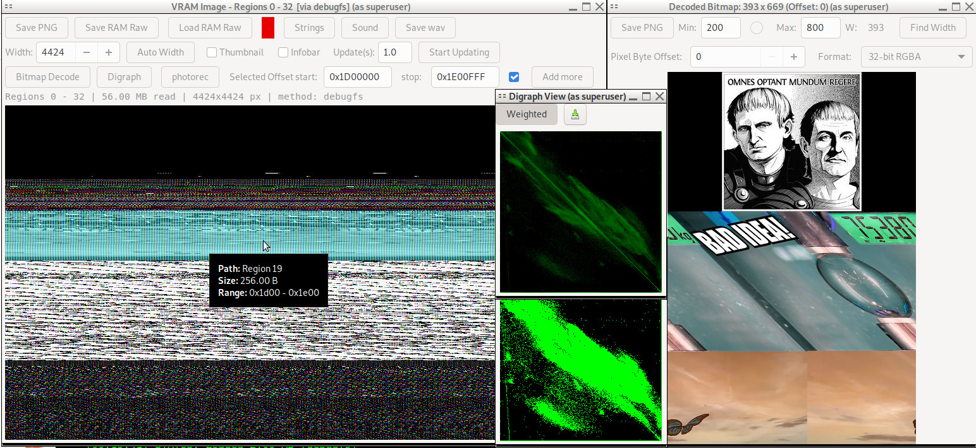Open the Format dropdown showing 32-bit RGBA
The image size is (976, 448).
[916, 57]
